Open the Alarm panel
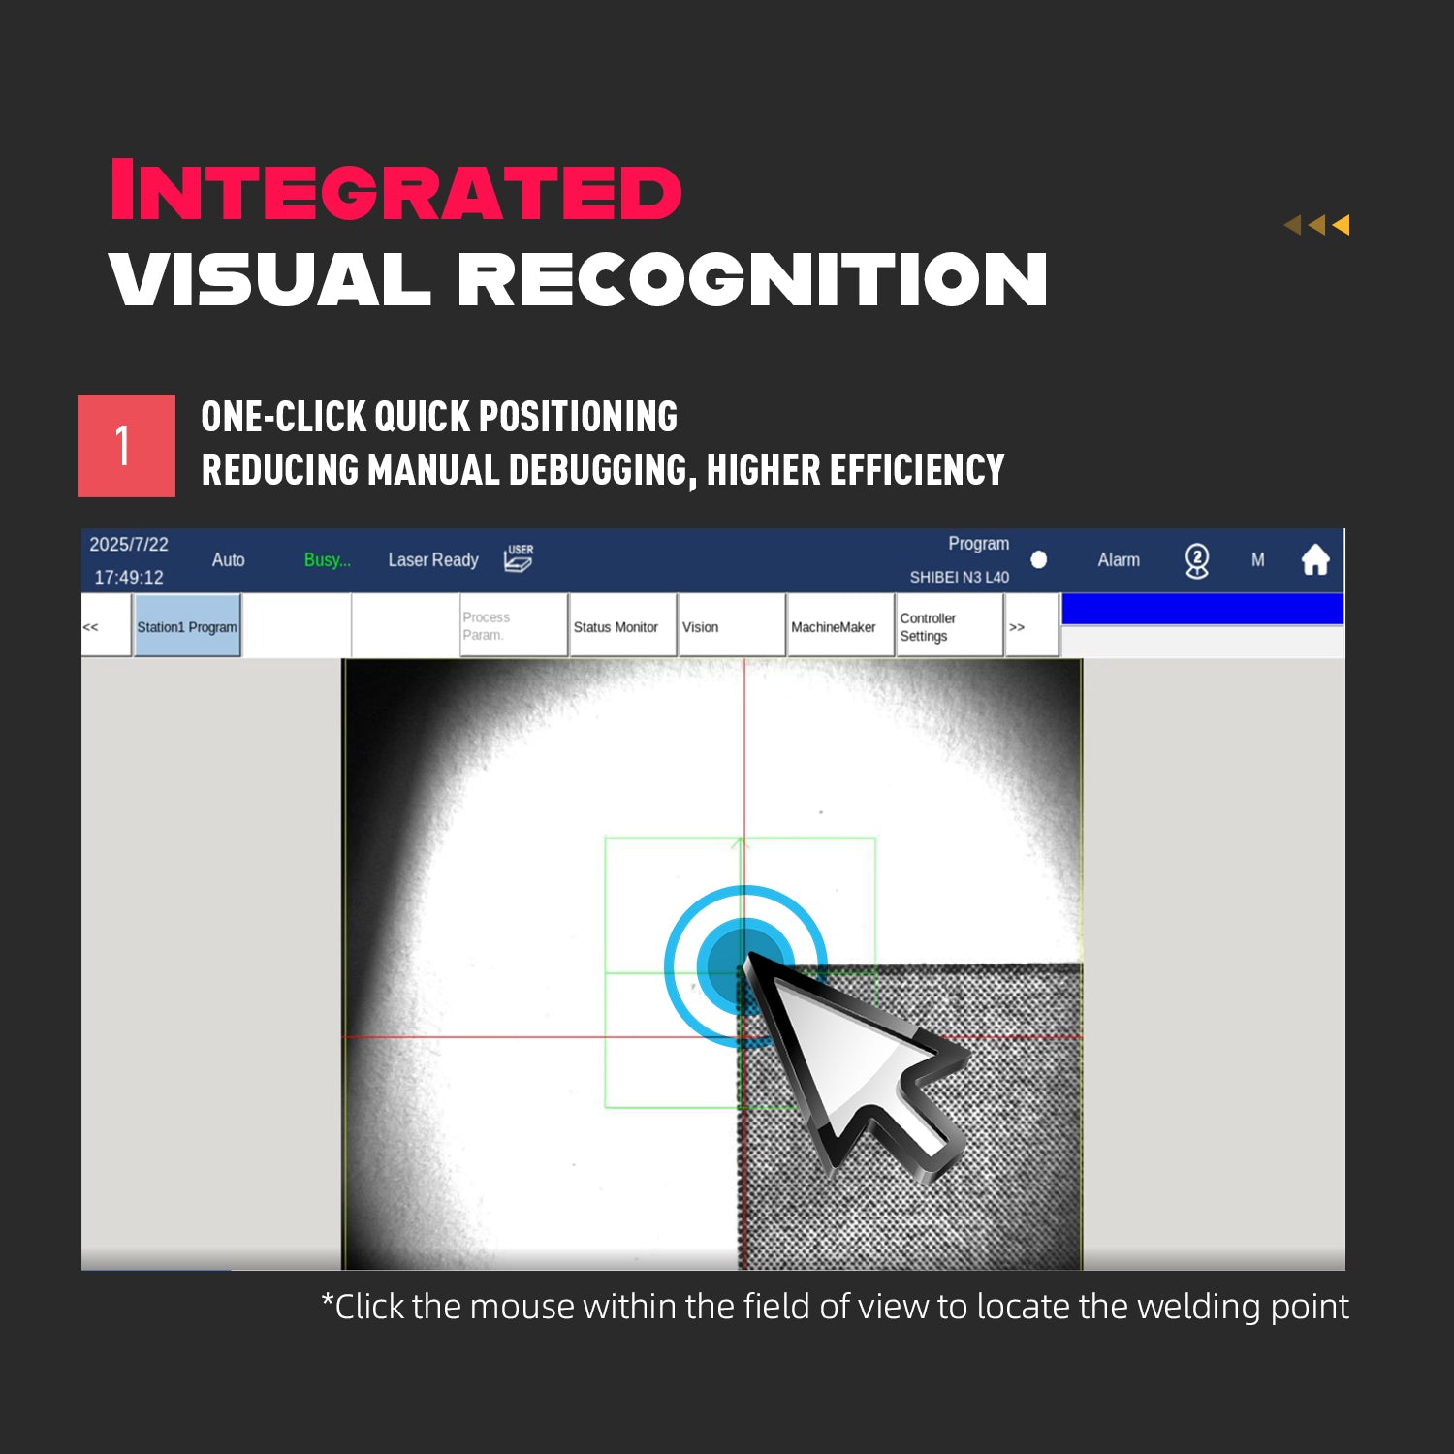The image size is (1454, 1454). coord(1119,560)
